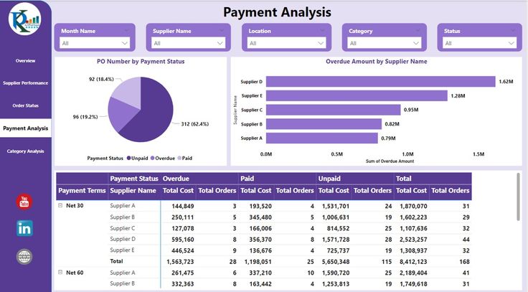Viewport: 528px width, 292px height.
Task: Switch to Supplier Performance page
Action: 26,83
